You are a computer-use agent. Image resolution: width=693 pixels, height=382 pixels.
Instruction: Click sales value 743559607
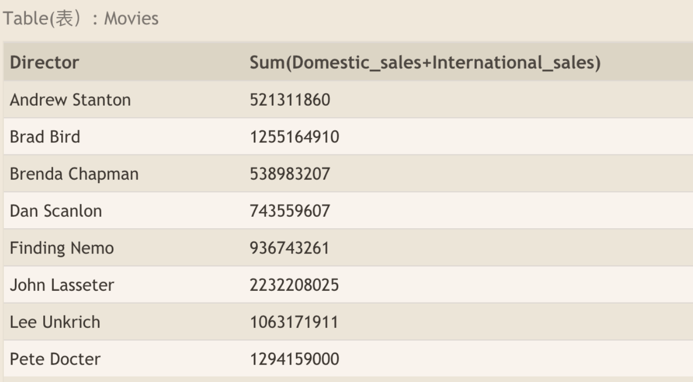click(290, 211)
